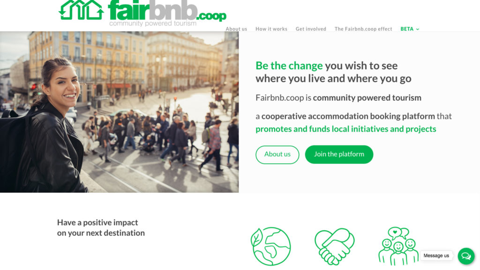The image size is (480, 270).
Task: Click the 'promotes and funds local initiatives' green text
Action: pyautogui.click(x=346, y=129)
